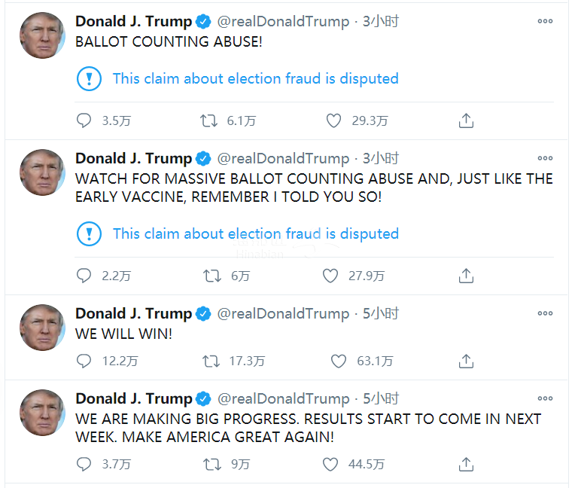Reply to the WATCH FOR MASSIVE tweet
Screen dimensions: 575x488
point(84,276)
